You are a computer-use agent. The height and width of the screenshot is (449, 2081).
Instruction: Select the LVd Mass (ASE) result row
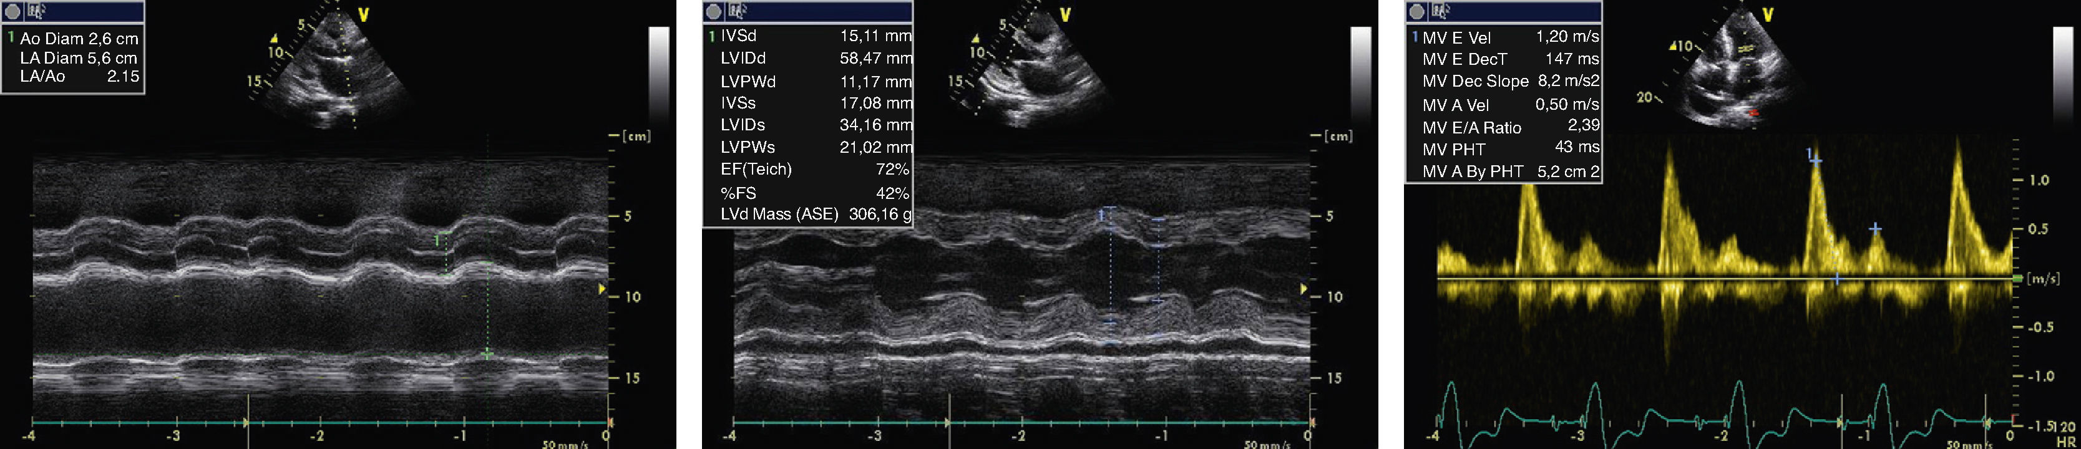pyautogui.click(x=808, y=215)
